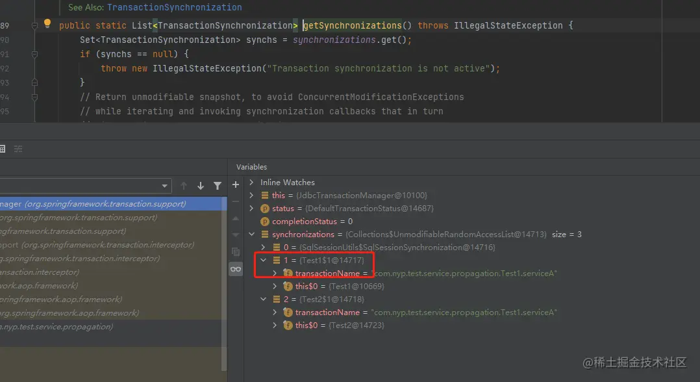
Task: Click IllegalStateException in the throws clause
Action: click(508, 25)
